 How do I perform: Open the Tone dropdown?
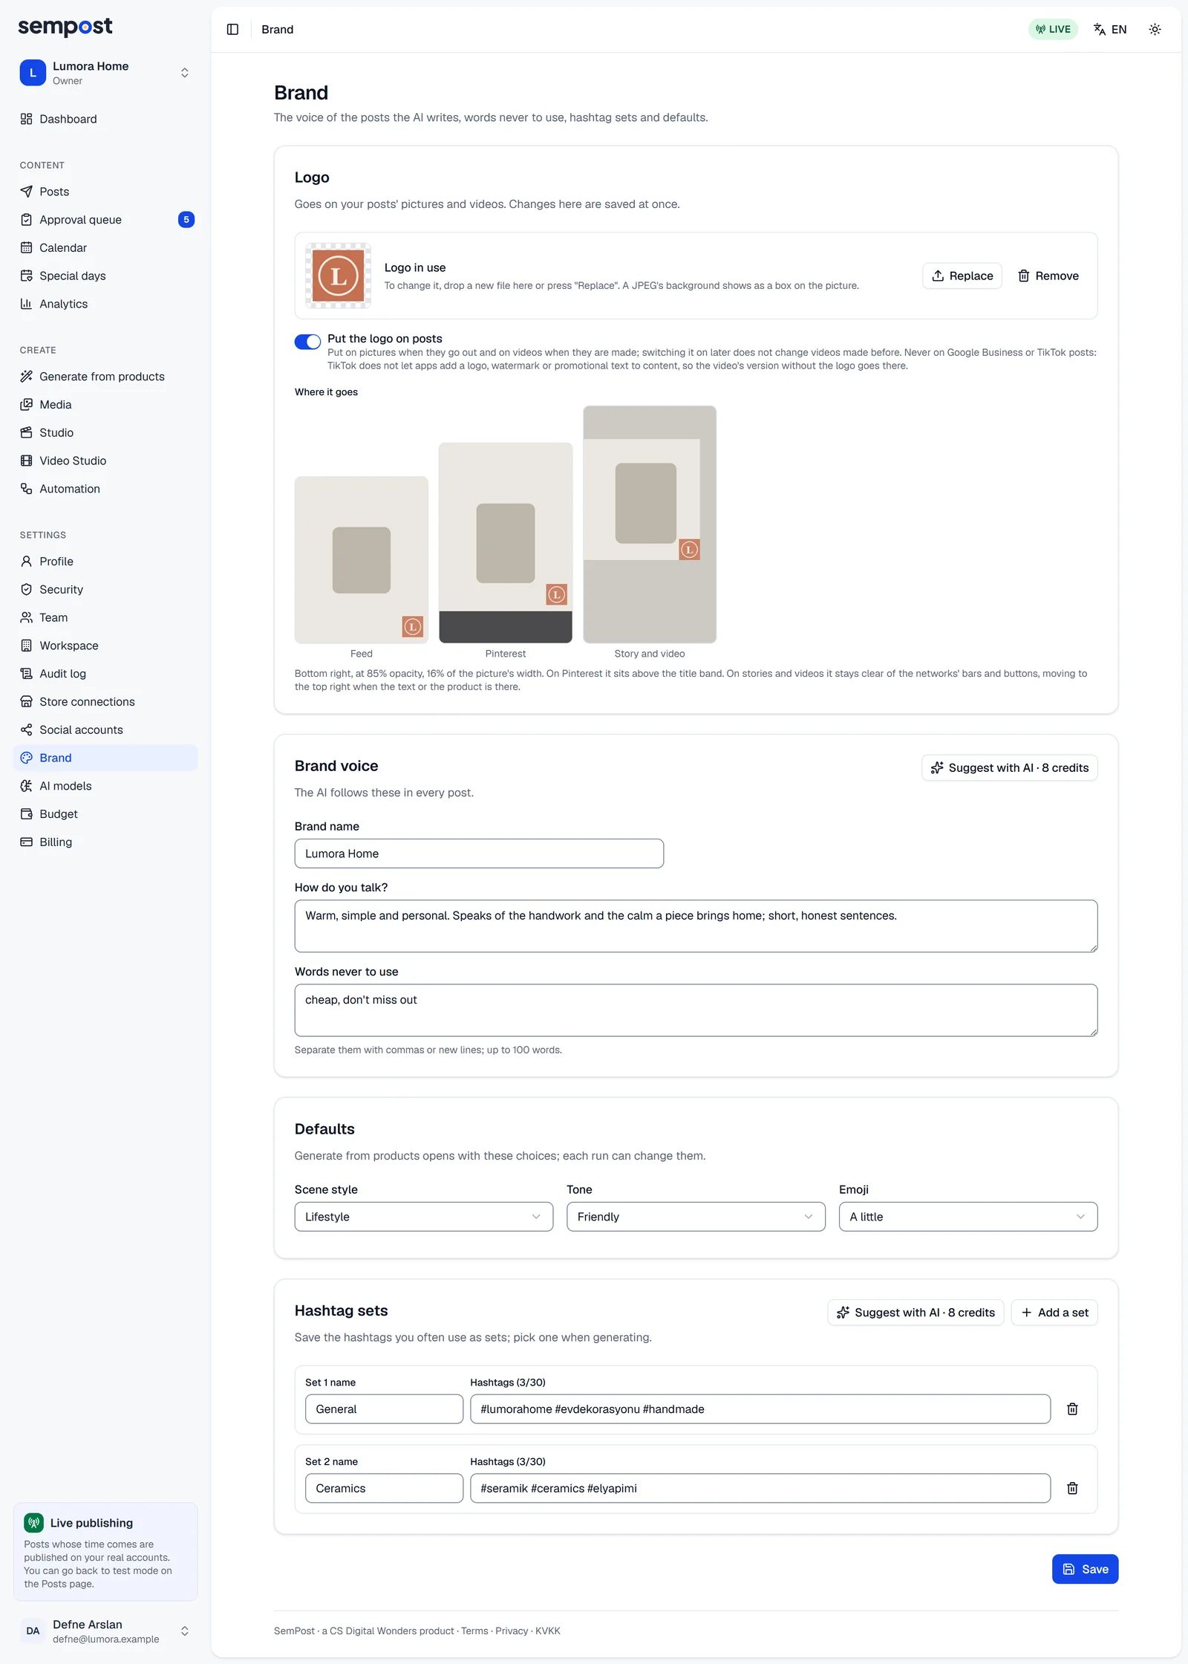(696, 1217)
